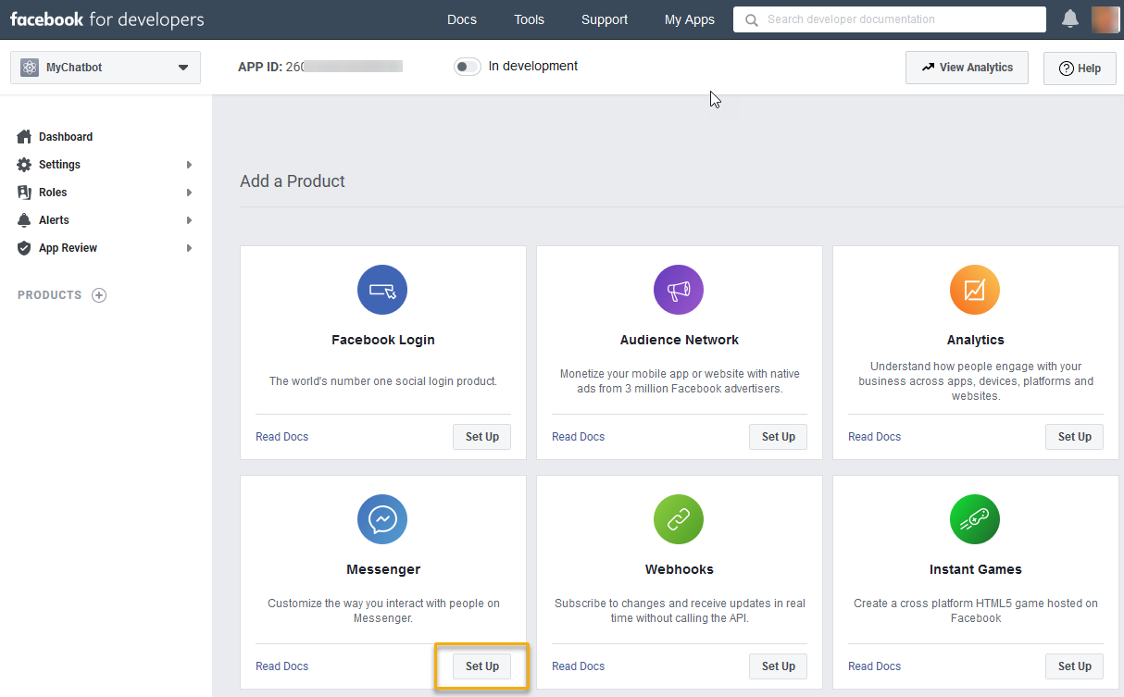Screen dimensions: 1124x697
Task: Read Docs for Audience Network
Action: point(578,437)
